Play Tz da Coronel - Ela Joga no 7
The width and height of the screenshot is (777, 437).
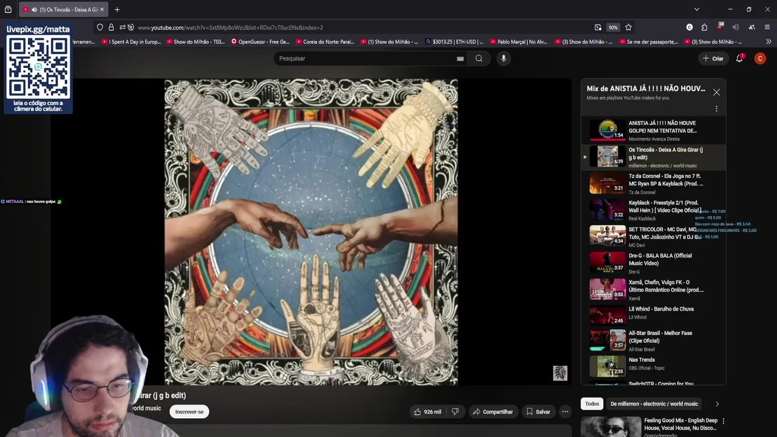pos(653,183)
